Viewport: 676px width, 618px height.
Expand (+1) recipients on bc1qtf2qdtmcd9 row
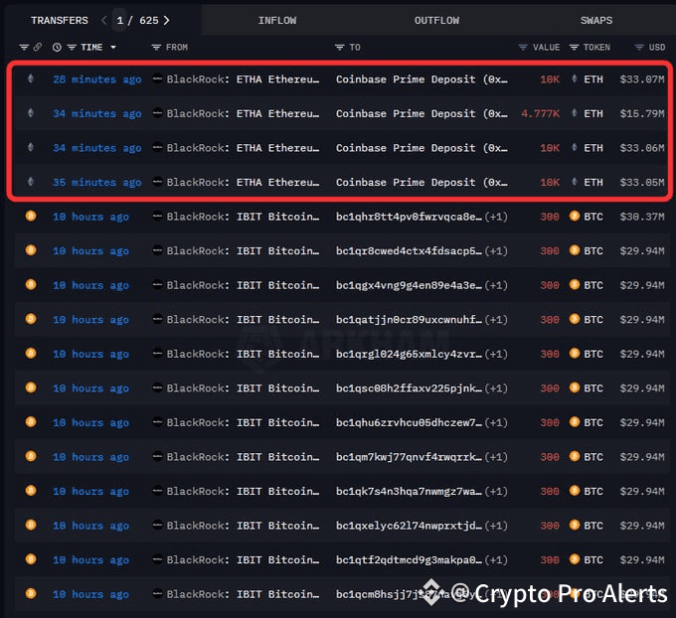496,559
